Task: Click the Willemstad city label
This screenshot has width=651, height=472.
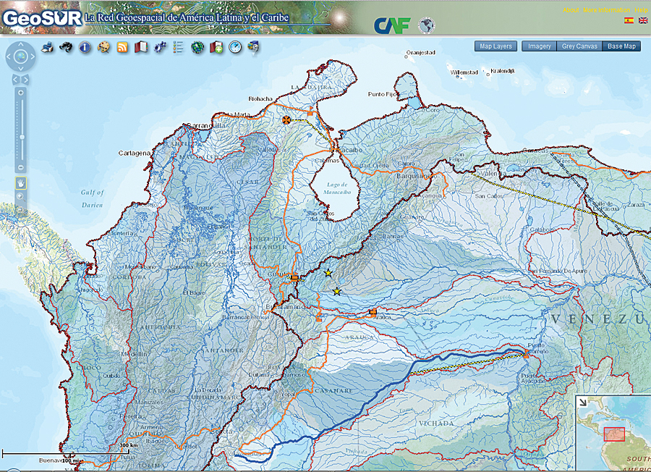Action: tap(464, 72)
